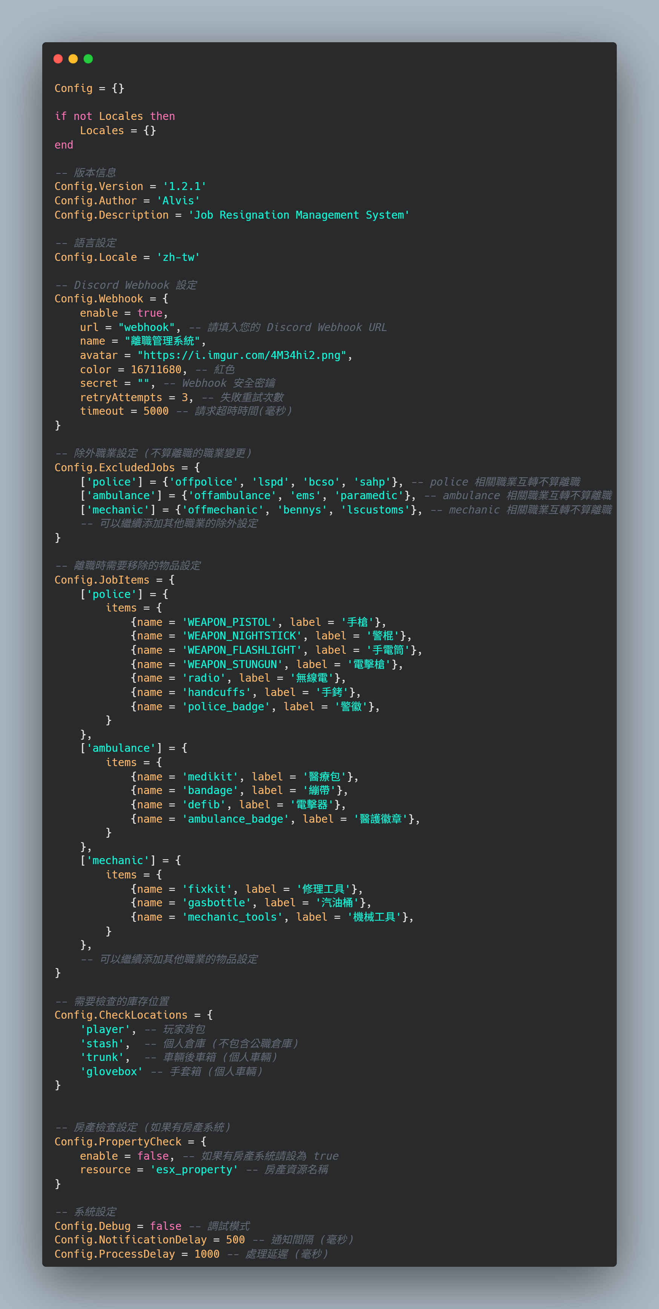Click ['ambulance'] key in Config.JobItems
This screenshot has width=659, height=1309.
point(121,748)
